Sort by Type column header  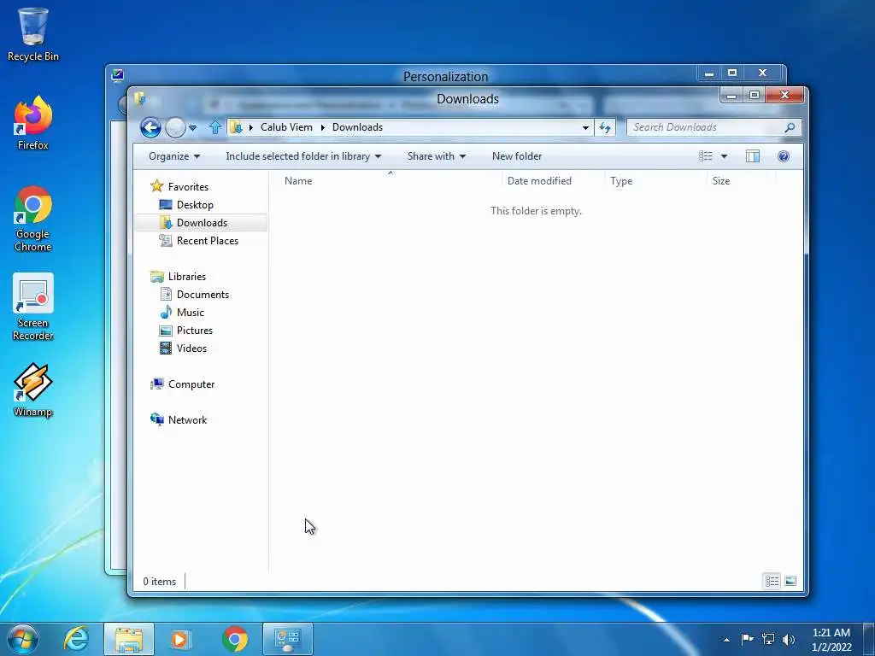tap(621, 181)
